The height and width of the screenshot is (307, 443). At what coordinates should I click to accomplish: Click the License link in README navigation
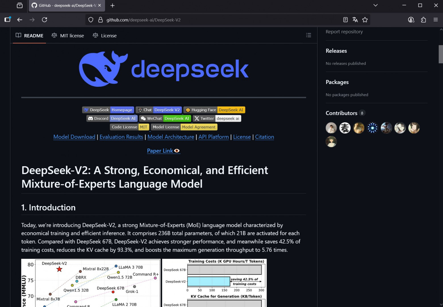point(242,137)
